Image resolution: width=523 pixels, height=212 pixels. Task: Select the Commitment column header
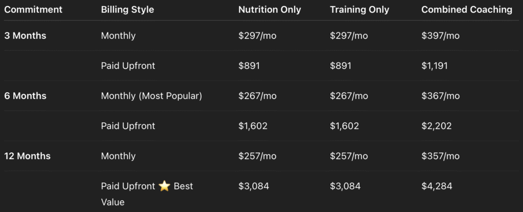coord(33,10)
